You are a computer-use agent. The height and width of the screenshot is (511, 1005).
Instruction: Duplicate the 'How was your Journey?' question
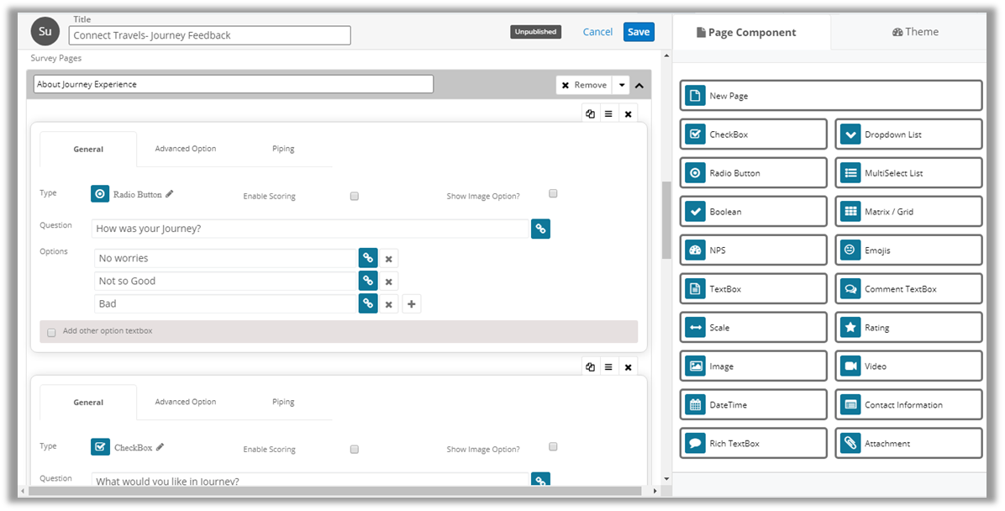pos(590,113)
